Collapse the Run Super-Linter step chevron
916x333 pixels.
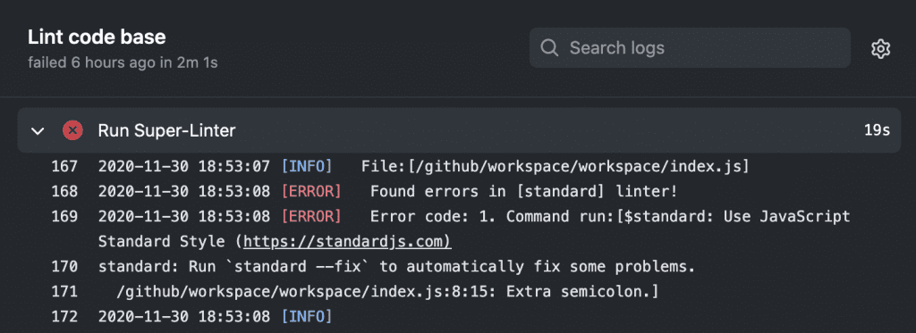pyautogui.click(x=38, y=130)
